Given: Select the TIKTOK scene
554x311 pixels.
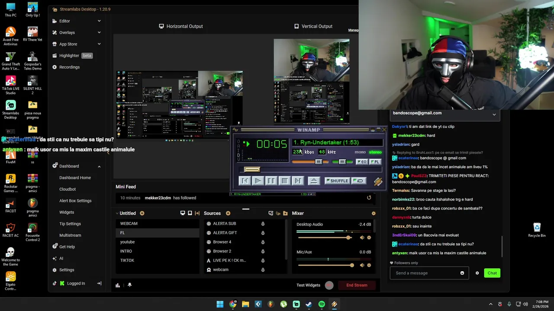Looking at the screenshot, I should [158, 260].
